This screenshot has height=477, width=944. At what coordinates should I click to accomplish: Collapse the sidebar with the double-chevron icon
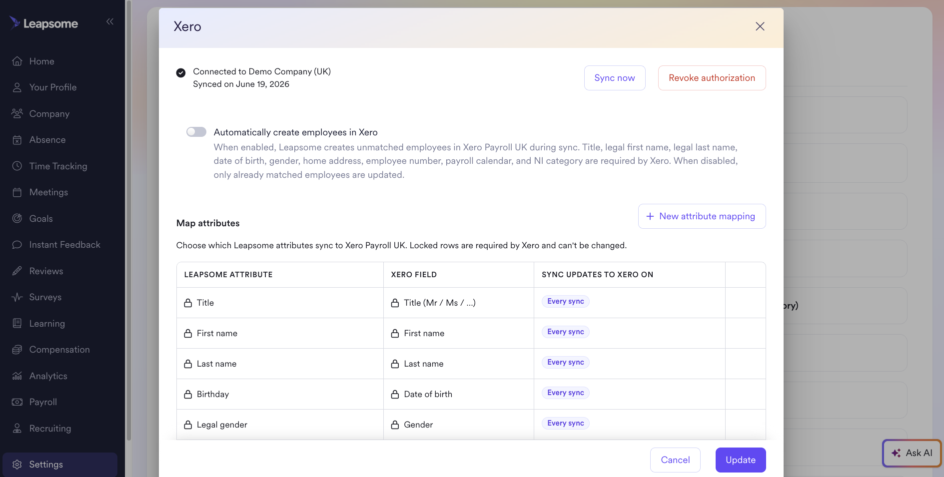click(x=110, y=21)
